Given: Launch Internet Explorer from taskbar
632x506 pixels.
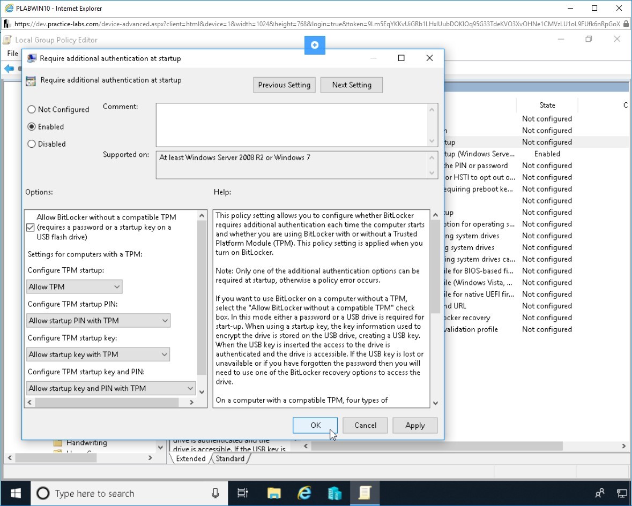Looking at the screenshot, I should (304, 493).
